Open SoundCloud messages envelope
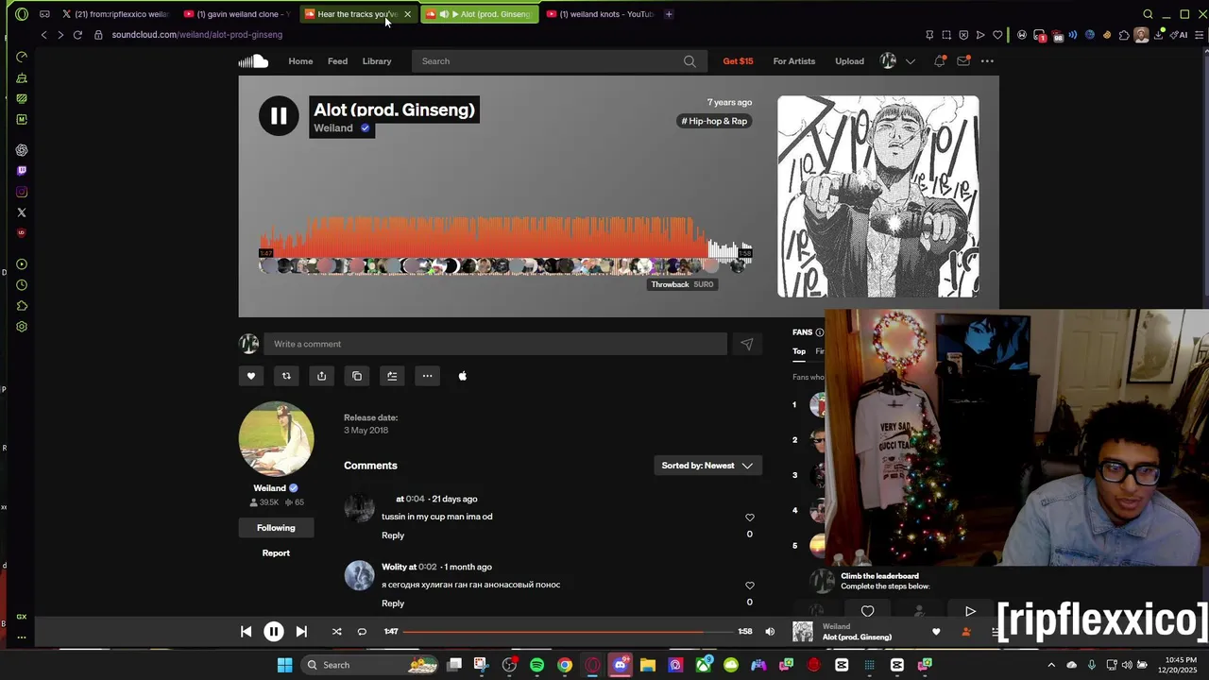This screenshot has width=1209, height=680. pos(963,61)
